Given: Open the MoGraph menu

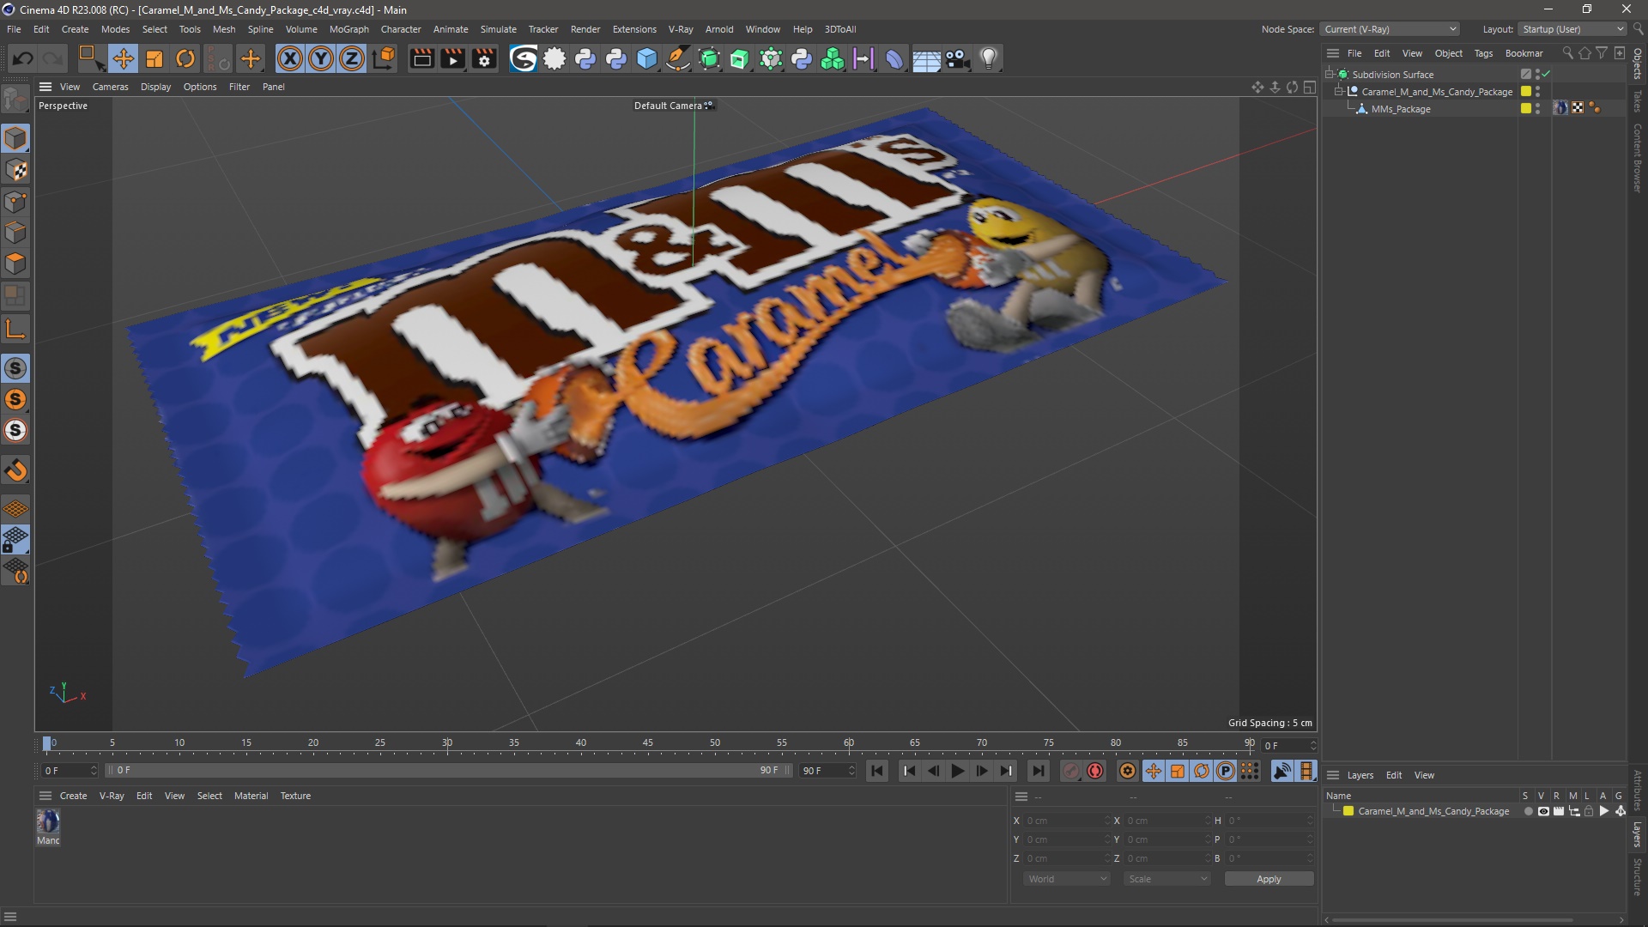Looking at the screenshot, I should tap(348, 29).
